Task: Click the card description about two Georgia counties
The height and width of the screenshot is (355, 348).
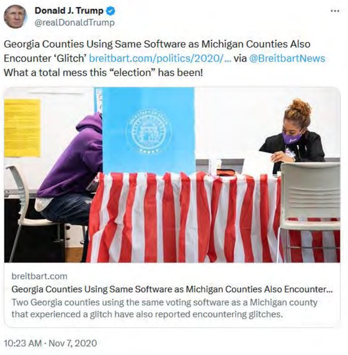Action: point(164,308)
